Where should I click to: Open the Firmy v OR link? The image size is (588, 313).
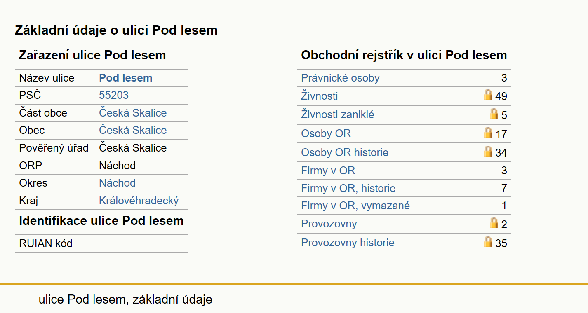tap(328, 171)
